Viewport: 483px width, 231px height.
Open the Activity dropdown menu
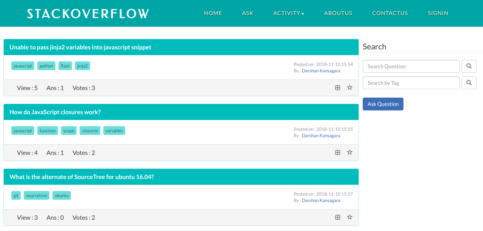tap(289, 13)
